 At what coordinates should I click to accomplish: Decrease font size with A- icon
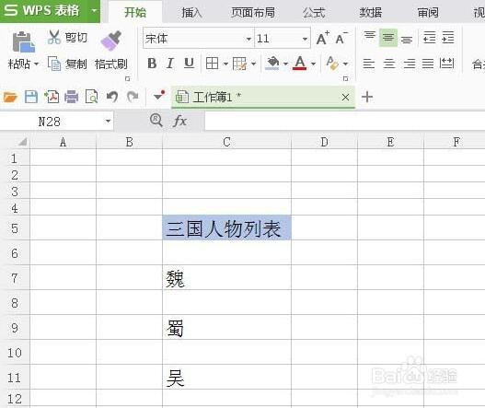341,38
